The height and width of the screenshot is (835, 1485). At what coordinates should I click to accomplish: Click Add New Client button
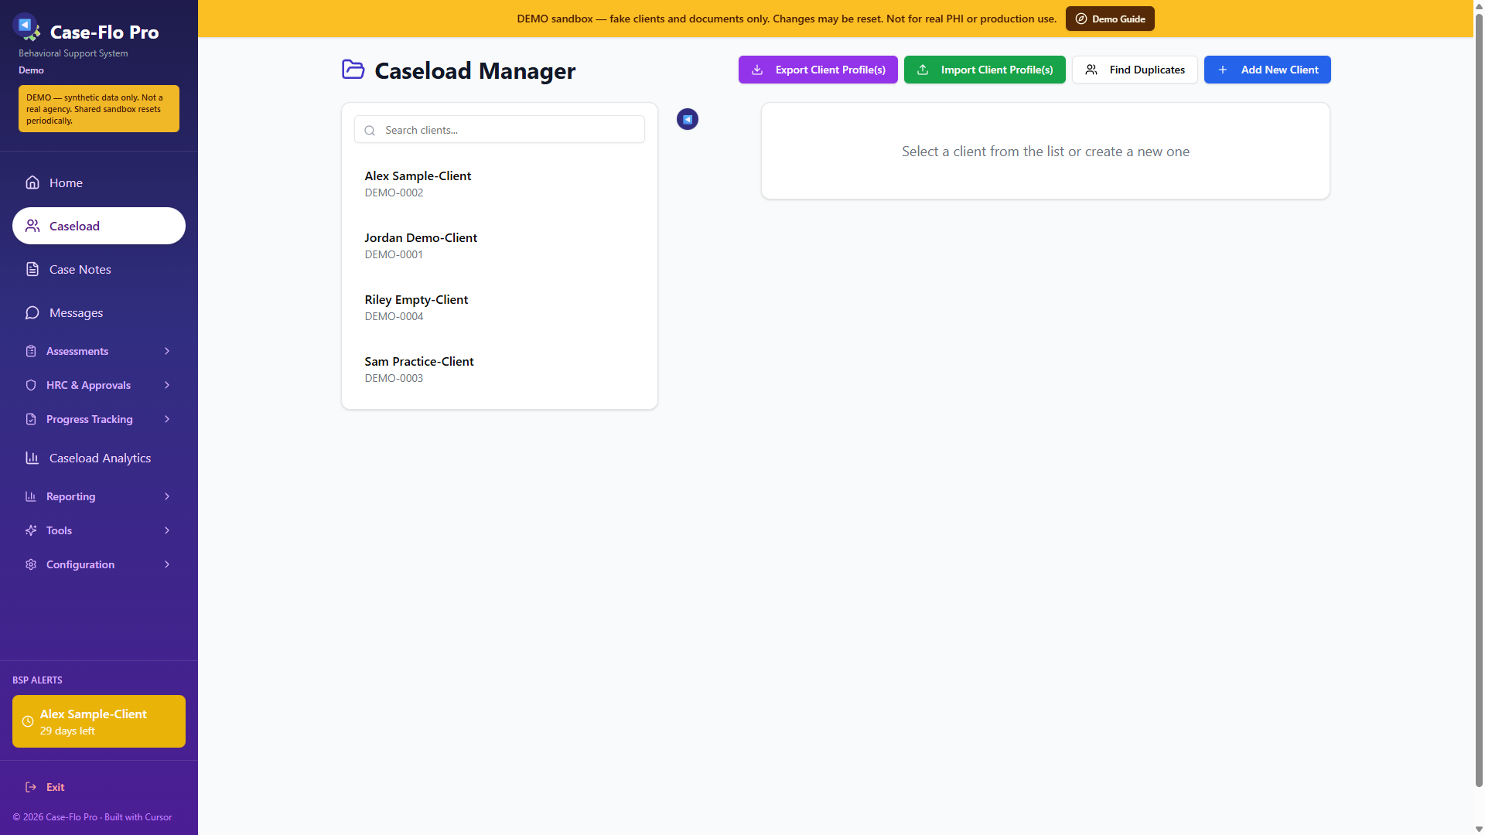(x=1267, y=70)
